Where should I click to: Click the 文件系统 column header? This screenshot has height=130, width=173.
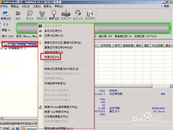106,45
